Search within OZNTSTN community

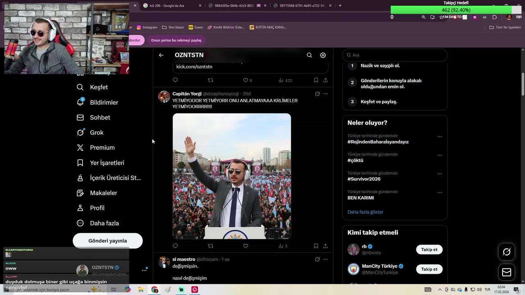[309, 55]
